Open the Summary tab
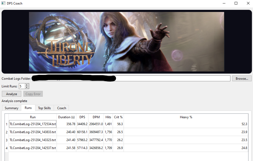The height and width of the screenshot is (161, 253). 11,108
